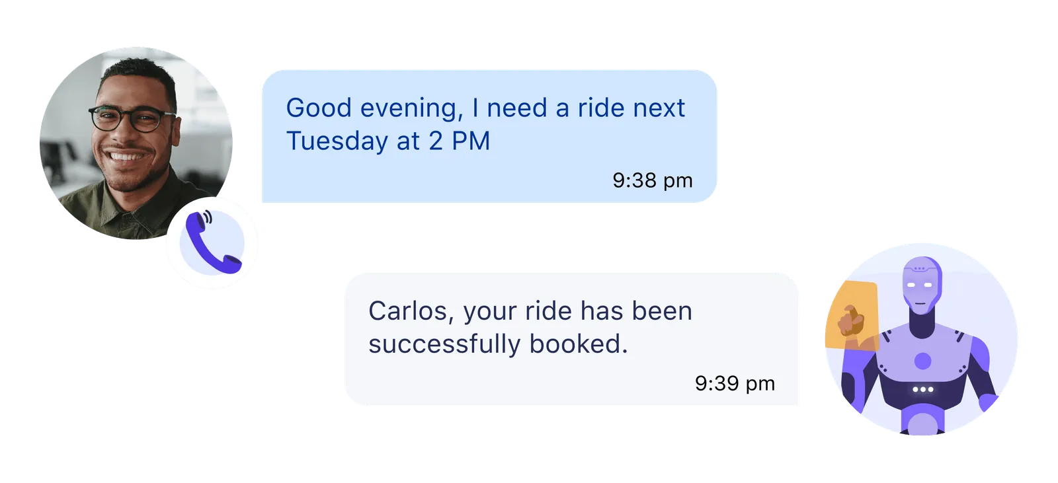Click the sound waves on the phone icon

208,217
